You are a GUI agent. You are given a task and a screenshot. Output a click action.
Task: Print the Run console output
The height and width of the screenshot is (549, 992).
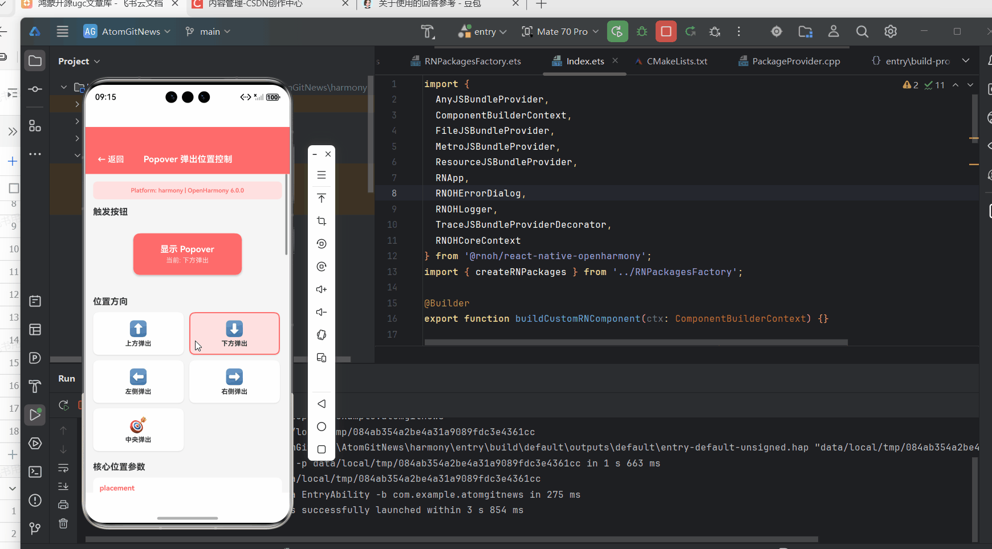(x=63, y=505)
